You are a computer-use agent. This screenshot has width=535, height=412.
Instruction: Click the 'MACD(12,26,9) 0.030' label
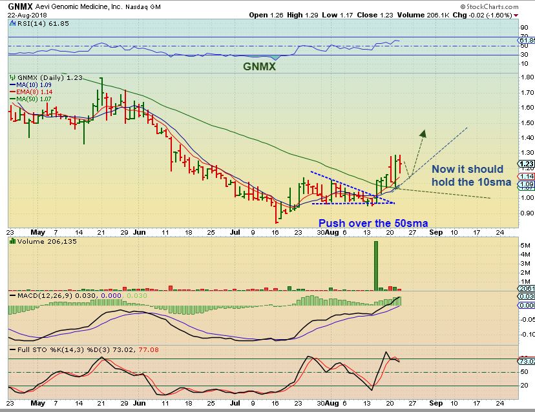click(x=56, y=295)
